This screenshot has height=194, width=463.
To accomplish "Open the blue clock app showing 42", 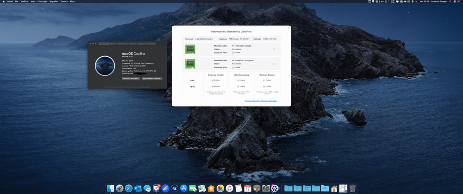I will click(175, 188).
